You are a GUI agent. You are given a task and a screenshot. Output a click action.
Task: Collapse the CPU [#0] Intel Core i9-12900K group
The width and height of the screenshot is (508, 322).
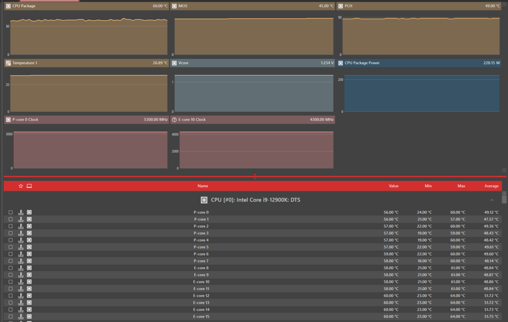pos(491,200)
